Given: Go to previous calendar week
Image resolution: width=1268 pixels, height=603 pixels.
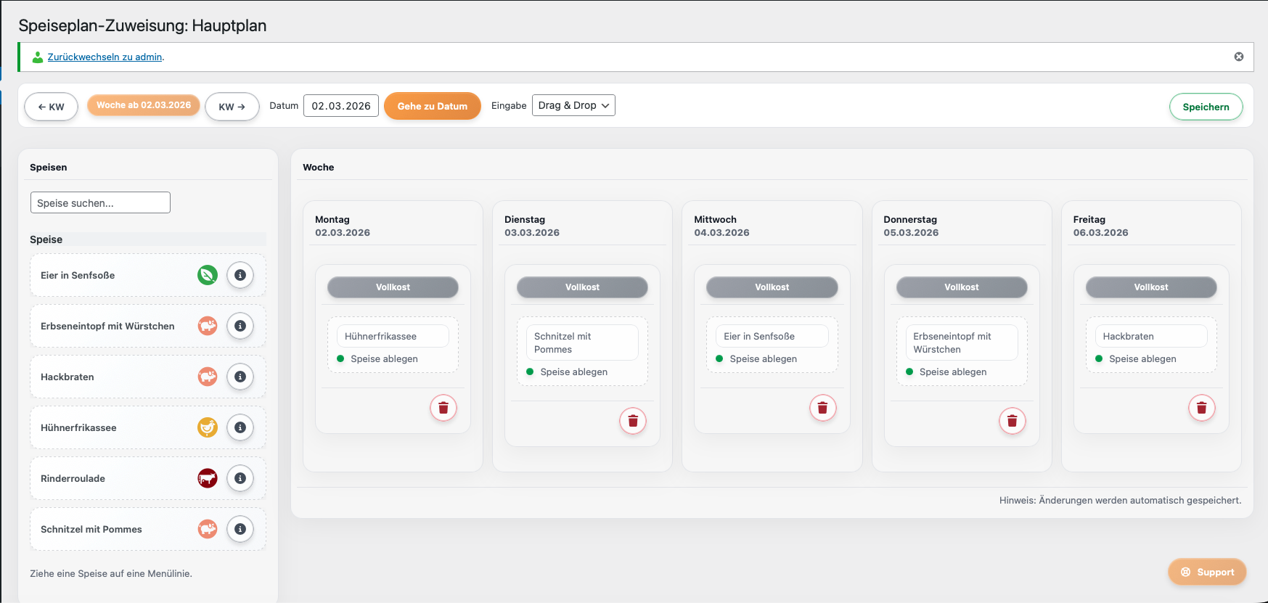Looking at the screenshot, I should coord(52,107).
